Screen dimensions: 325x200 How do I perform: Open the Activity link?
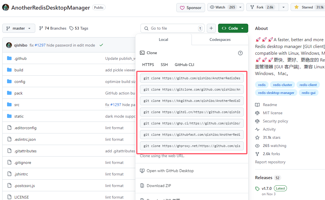coord(269,129)
